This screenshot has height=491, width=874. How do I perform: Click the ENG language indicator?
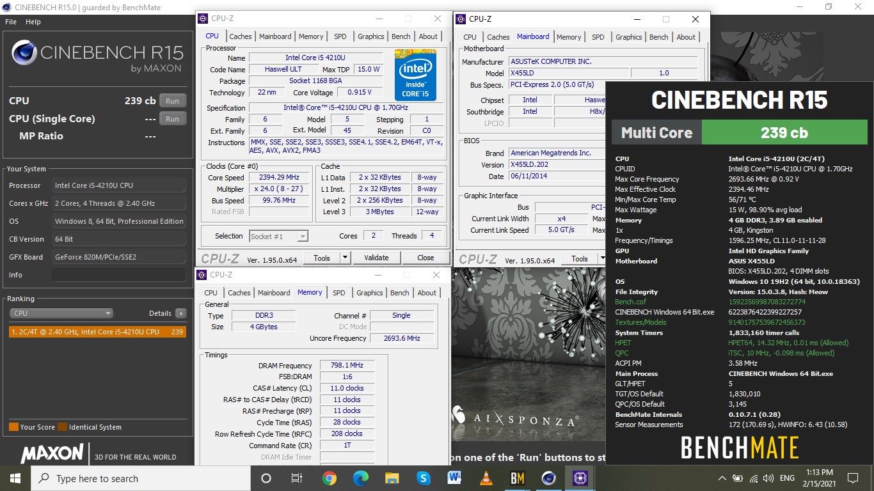(x=787, y=478)
